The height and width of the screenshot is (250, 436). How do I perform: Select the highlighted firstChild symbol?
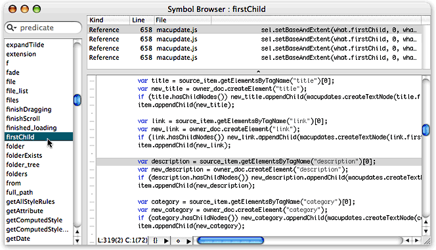tap(39, 137)
